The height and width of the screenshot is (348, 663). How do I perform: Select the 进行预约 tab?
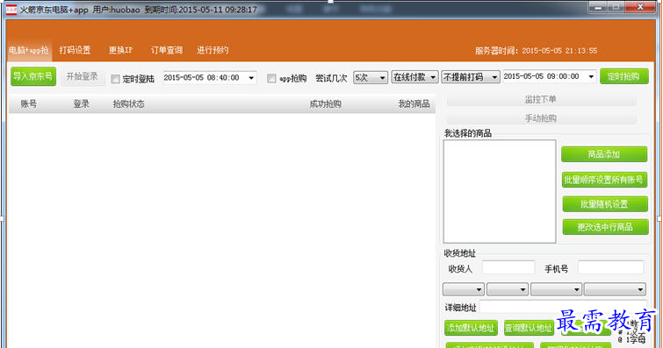tap(213, 50)
